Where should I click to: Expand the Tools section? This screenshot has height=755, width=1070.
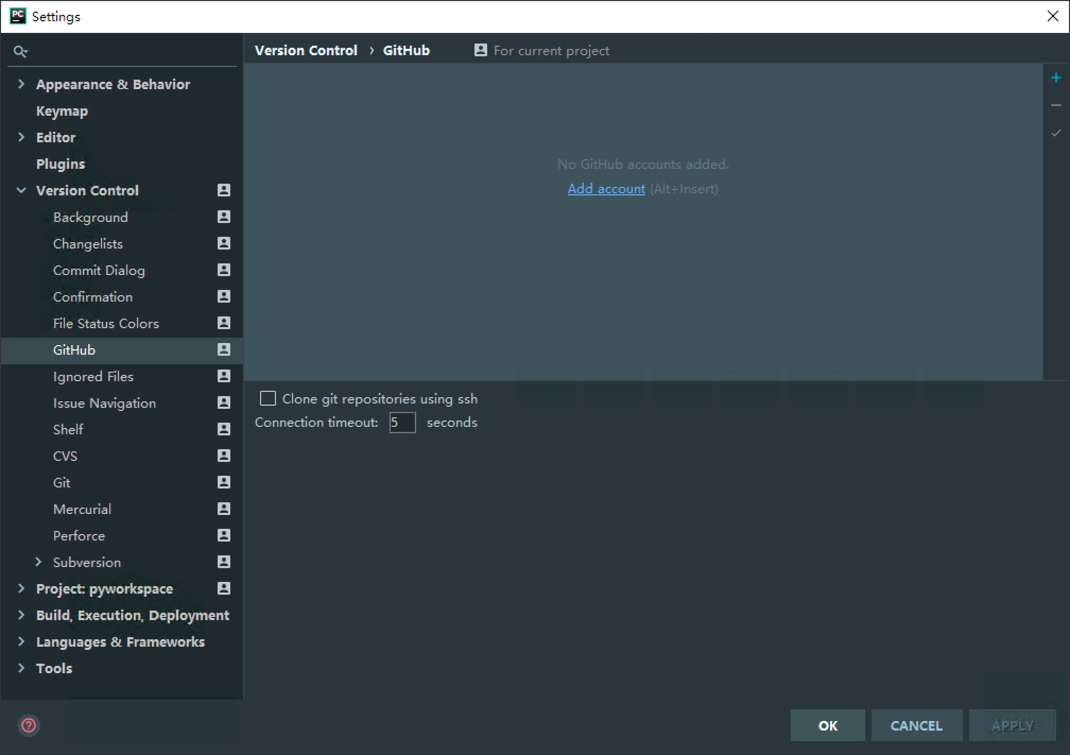(x=21, y=668)
